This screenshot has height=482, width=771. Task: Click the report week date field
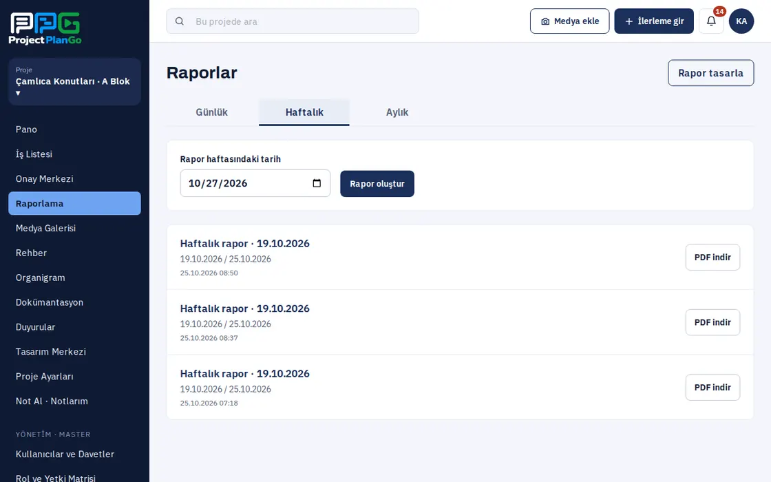click(255, 183)
